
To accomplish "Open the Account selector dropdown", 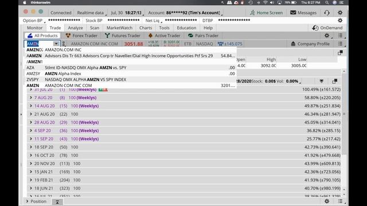I will 185,13.
